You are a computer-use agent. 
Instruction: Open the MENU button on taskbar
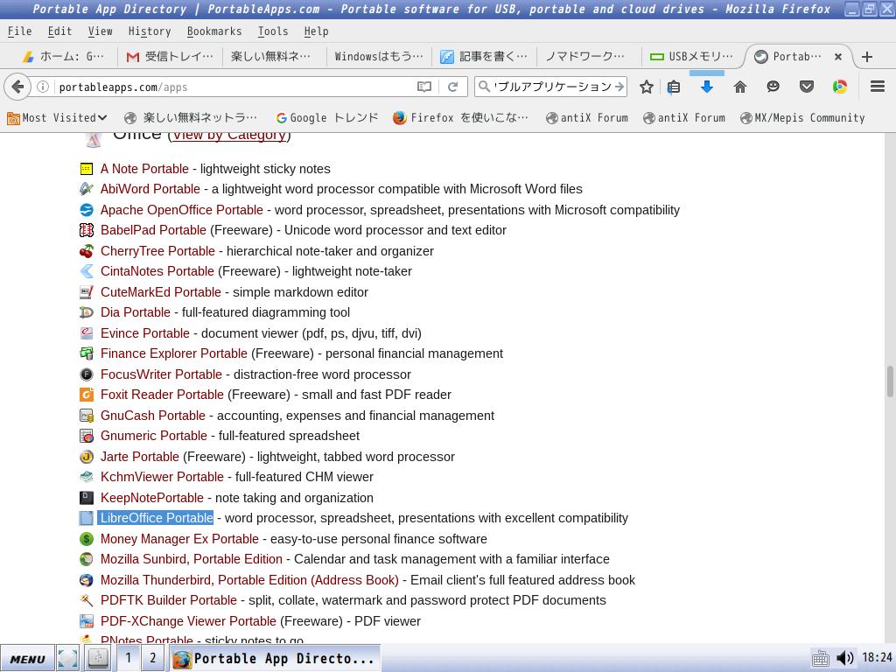[27, 659]
